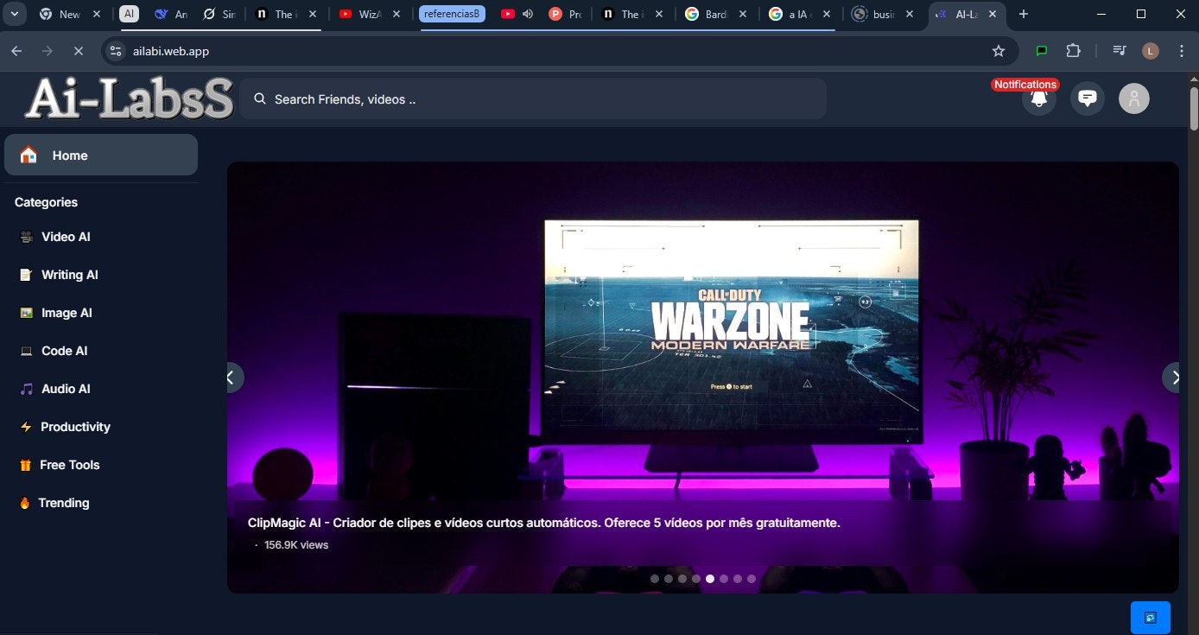Image resolution: width=1199 pixels, height=635 pixels.
Task: Open the Trending category
Action: [64, 503]
